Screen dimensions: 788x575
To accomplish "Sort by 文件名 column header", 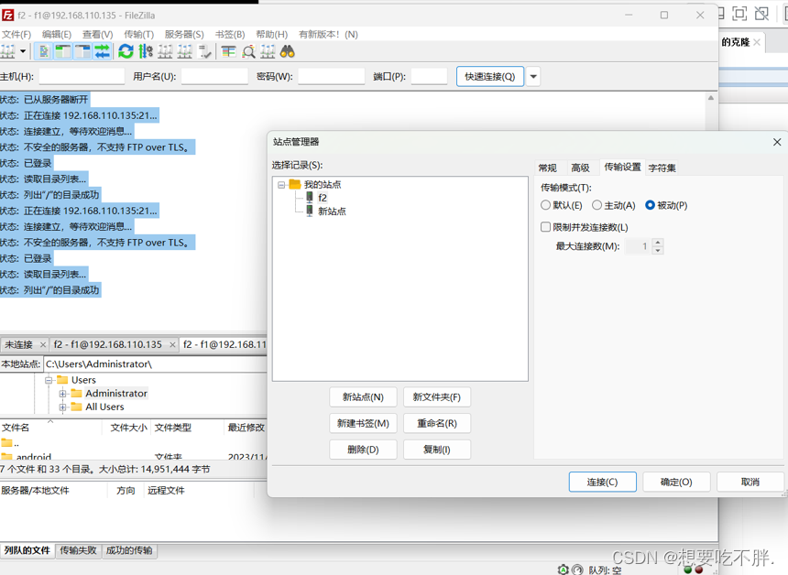I will (50, 428).
